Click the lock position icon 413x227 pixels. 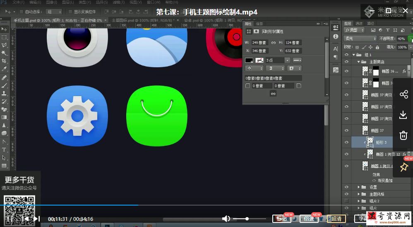[x=371, y=47]
